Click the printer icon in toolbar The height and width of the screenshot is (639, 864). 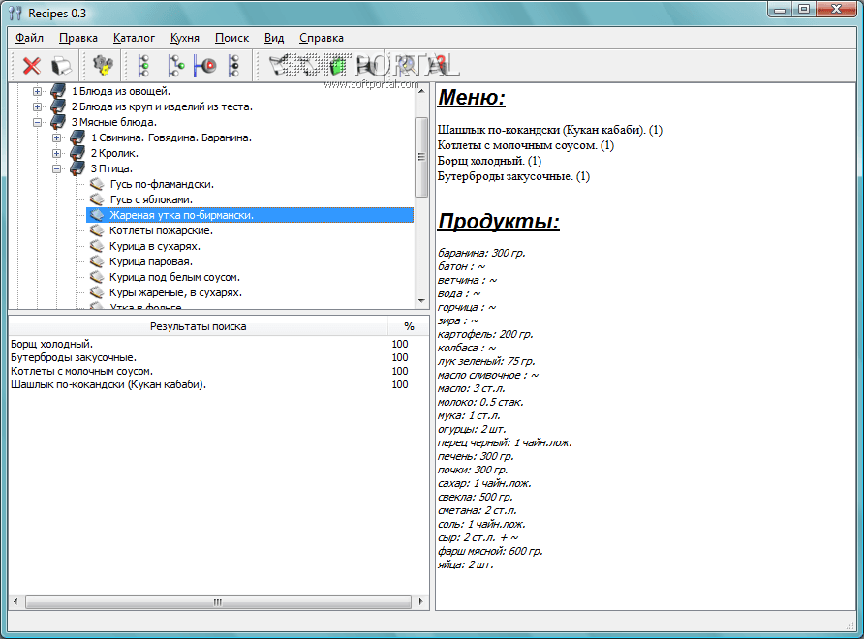pos(61,66)
